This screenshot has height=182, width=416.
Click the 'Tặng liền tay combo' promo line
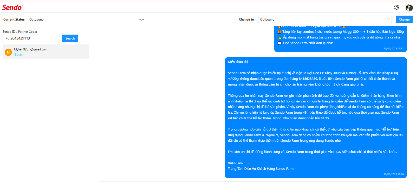coord(343,32)
